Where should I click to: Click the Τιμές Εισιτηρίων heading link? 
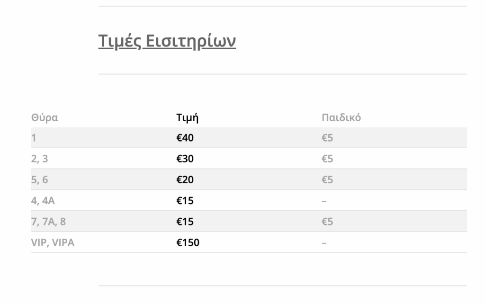[x=167, y=41]
